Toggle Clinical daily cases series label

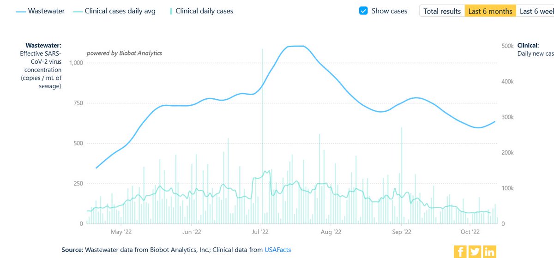(x=205, y=11)
